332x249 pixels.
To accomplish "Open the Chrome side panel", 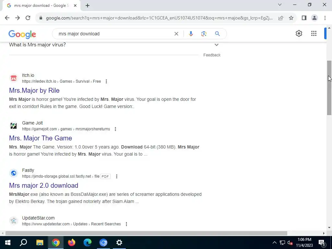I will click(x=304, y=18).
